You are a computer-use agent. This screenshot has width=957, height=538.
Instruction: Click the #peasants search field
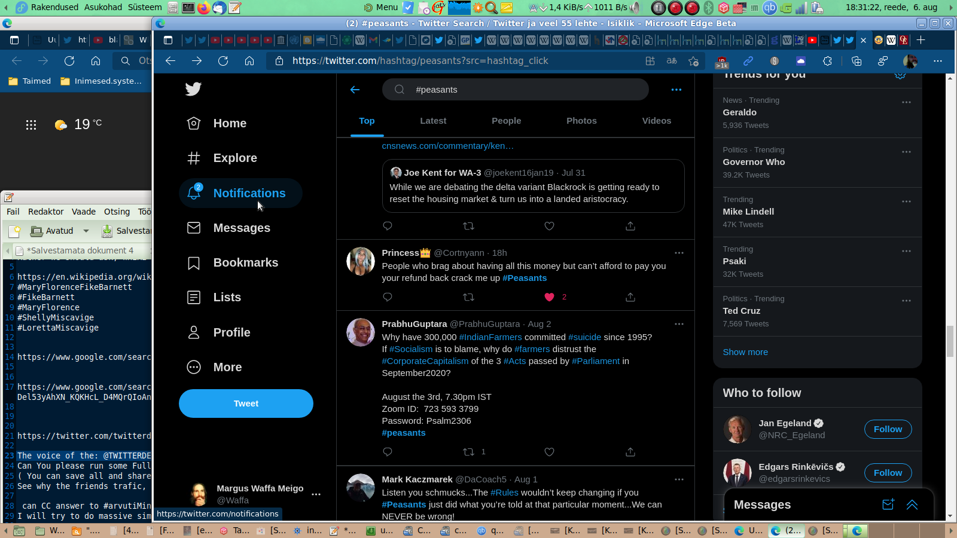pyautogui.click(x=516, y=90)
